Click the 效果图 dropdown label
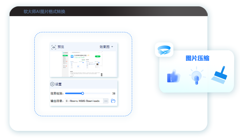This screenshot has height=139, width=240. point(104,47)
